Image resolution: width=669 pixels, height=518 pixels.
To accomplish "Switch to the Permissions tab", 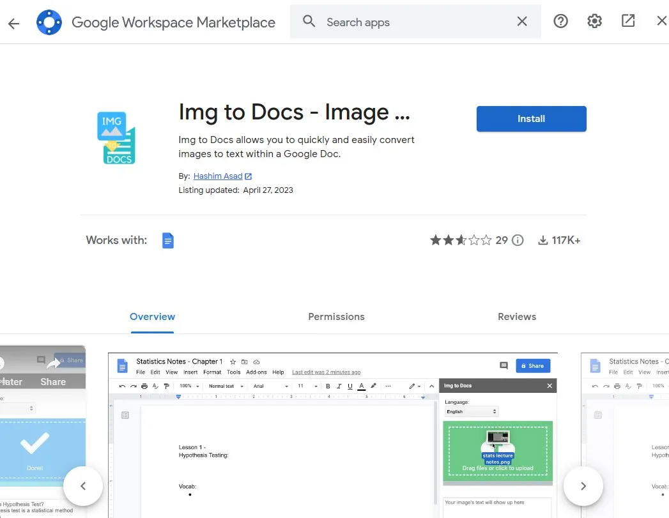I will point(336,317).
